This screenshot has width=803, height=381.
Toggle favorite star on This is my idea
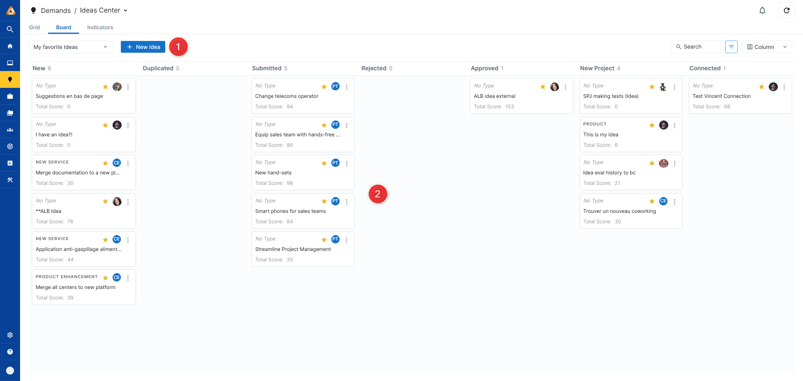click(652, 125)
